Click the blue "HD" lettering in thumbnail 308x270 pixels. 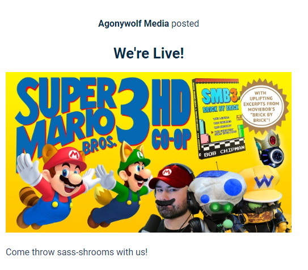(x=171, y=103)
